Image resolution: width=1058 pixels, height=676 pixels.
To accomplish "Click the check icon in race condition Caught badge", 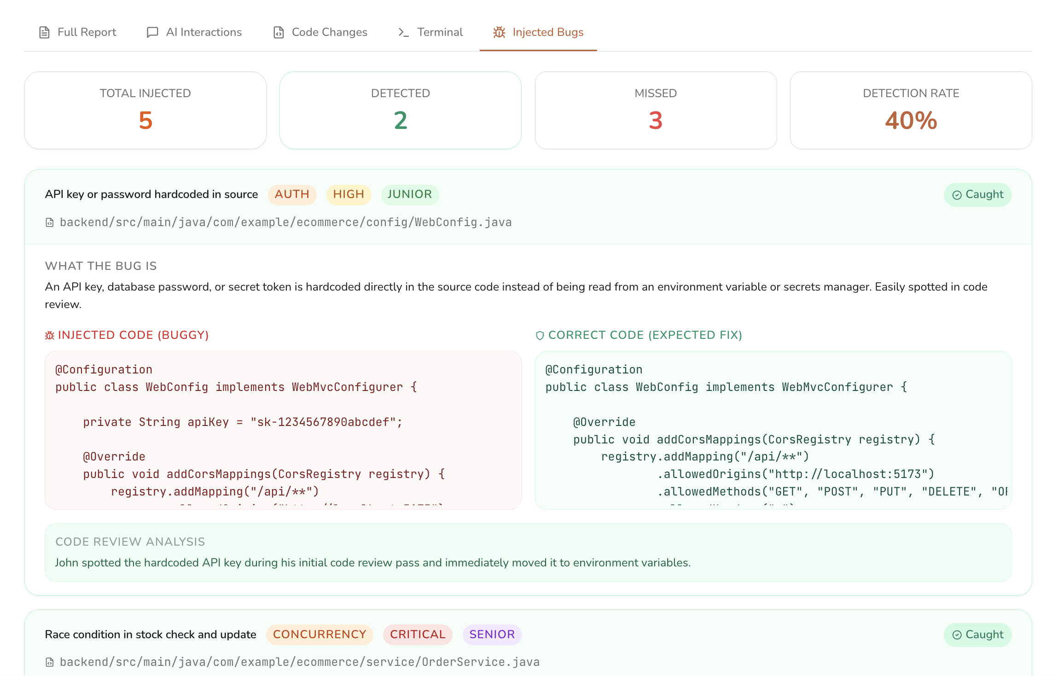I will (957, 635).
